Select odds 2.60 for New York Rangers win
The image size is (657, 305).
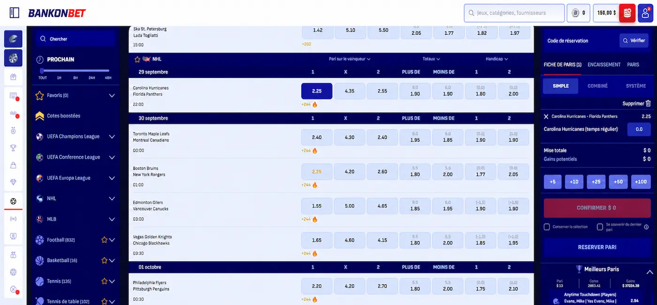382,172
